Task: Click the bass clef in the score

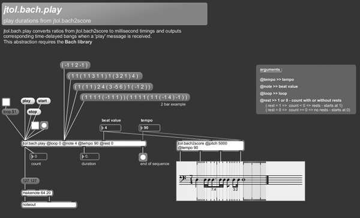Action: [182, 179]
